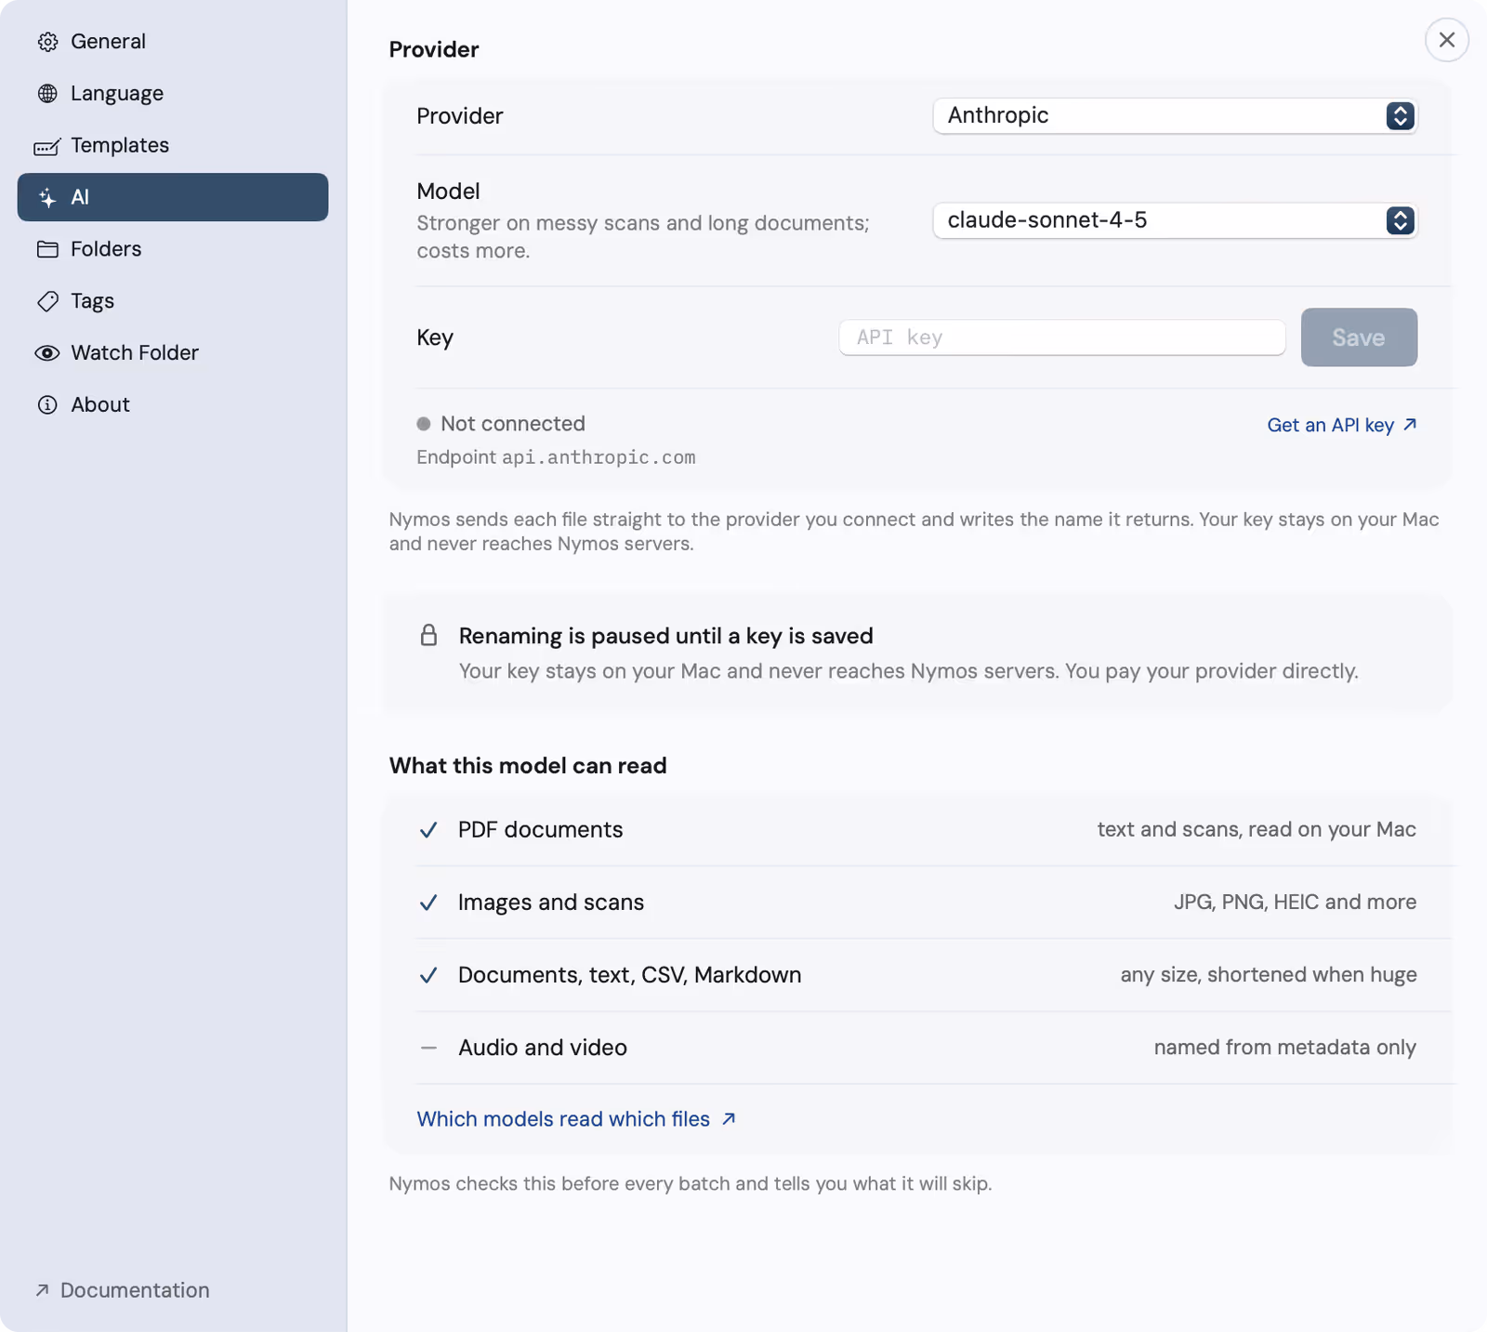Click the Documents, text, CSV, Markdown label
This screenshot has height=1332, width=1487.
[630, 975]
